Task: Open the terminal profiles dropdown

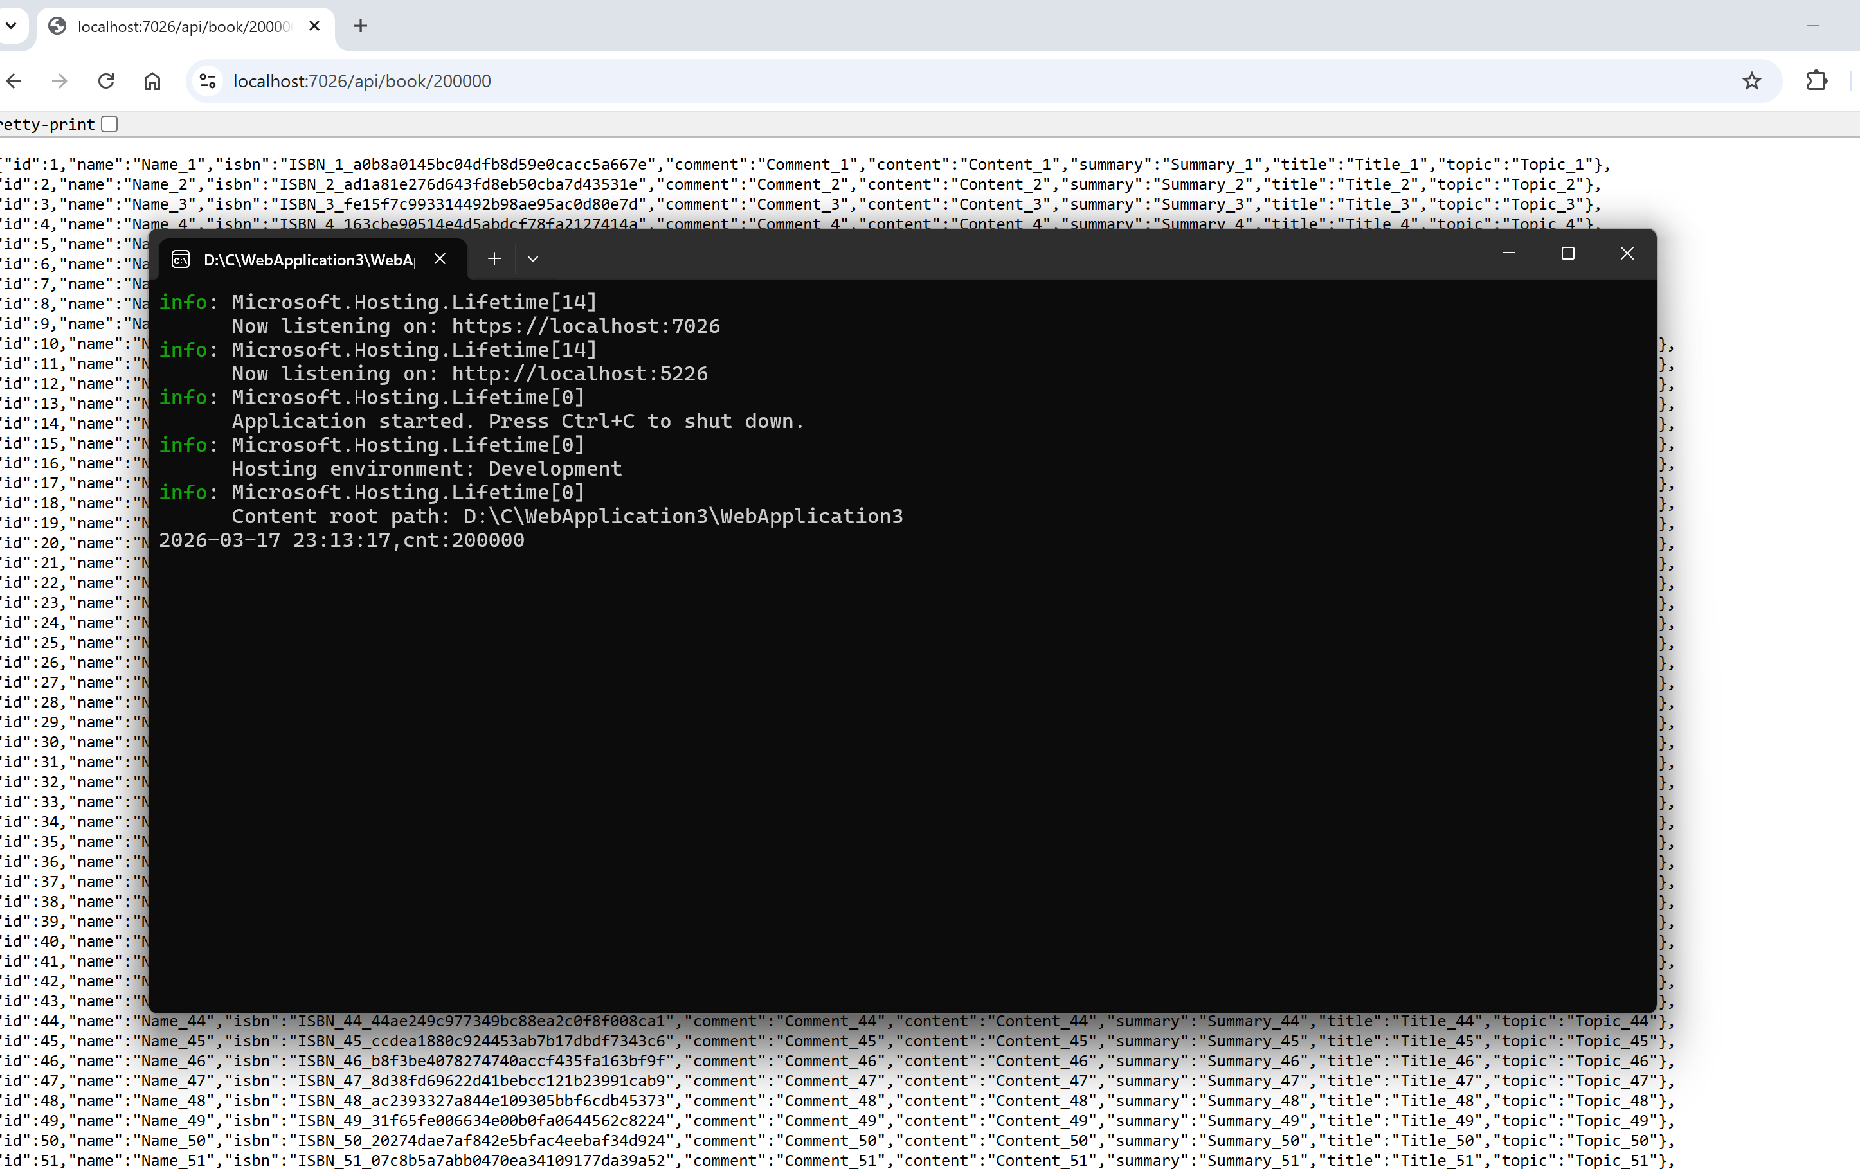Action: click(533, 260)
